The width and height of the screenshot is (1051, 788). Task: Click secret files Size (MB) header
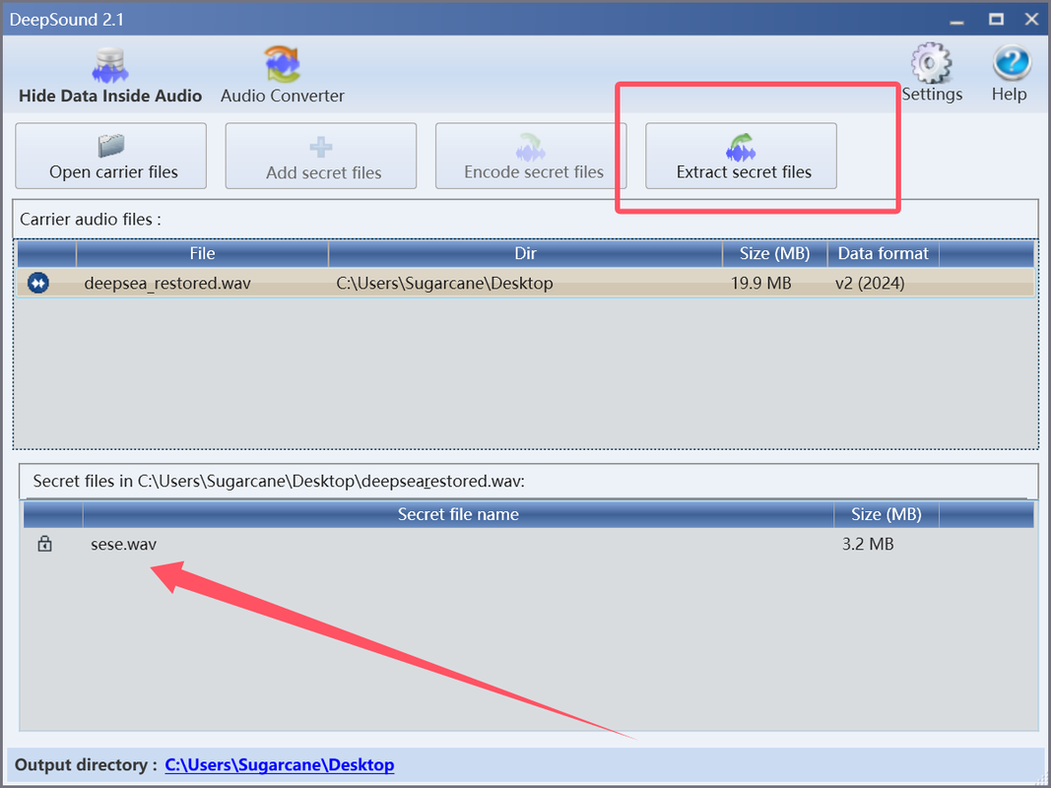887,514
